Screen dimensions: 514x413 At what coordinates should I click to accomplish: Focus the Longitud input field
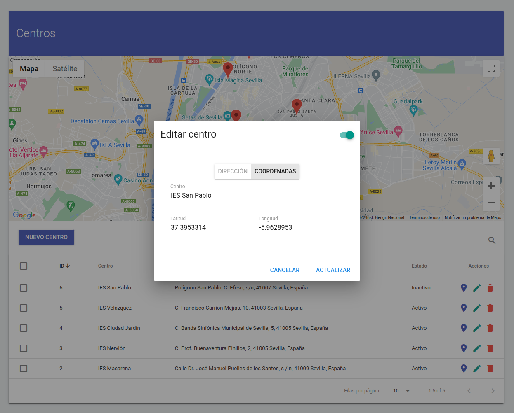(301, 228)
